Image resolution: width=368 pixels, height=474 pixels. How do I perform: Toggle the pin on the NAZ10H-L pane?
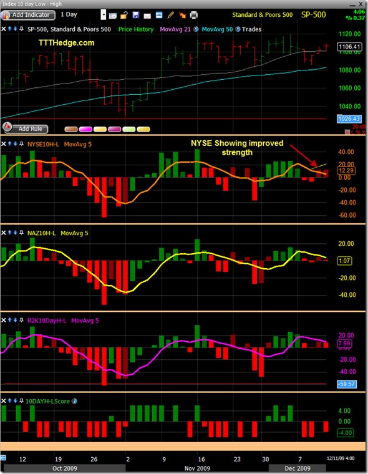pyautogui.click(x=21, y=233)
